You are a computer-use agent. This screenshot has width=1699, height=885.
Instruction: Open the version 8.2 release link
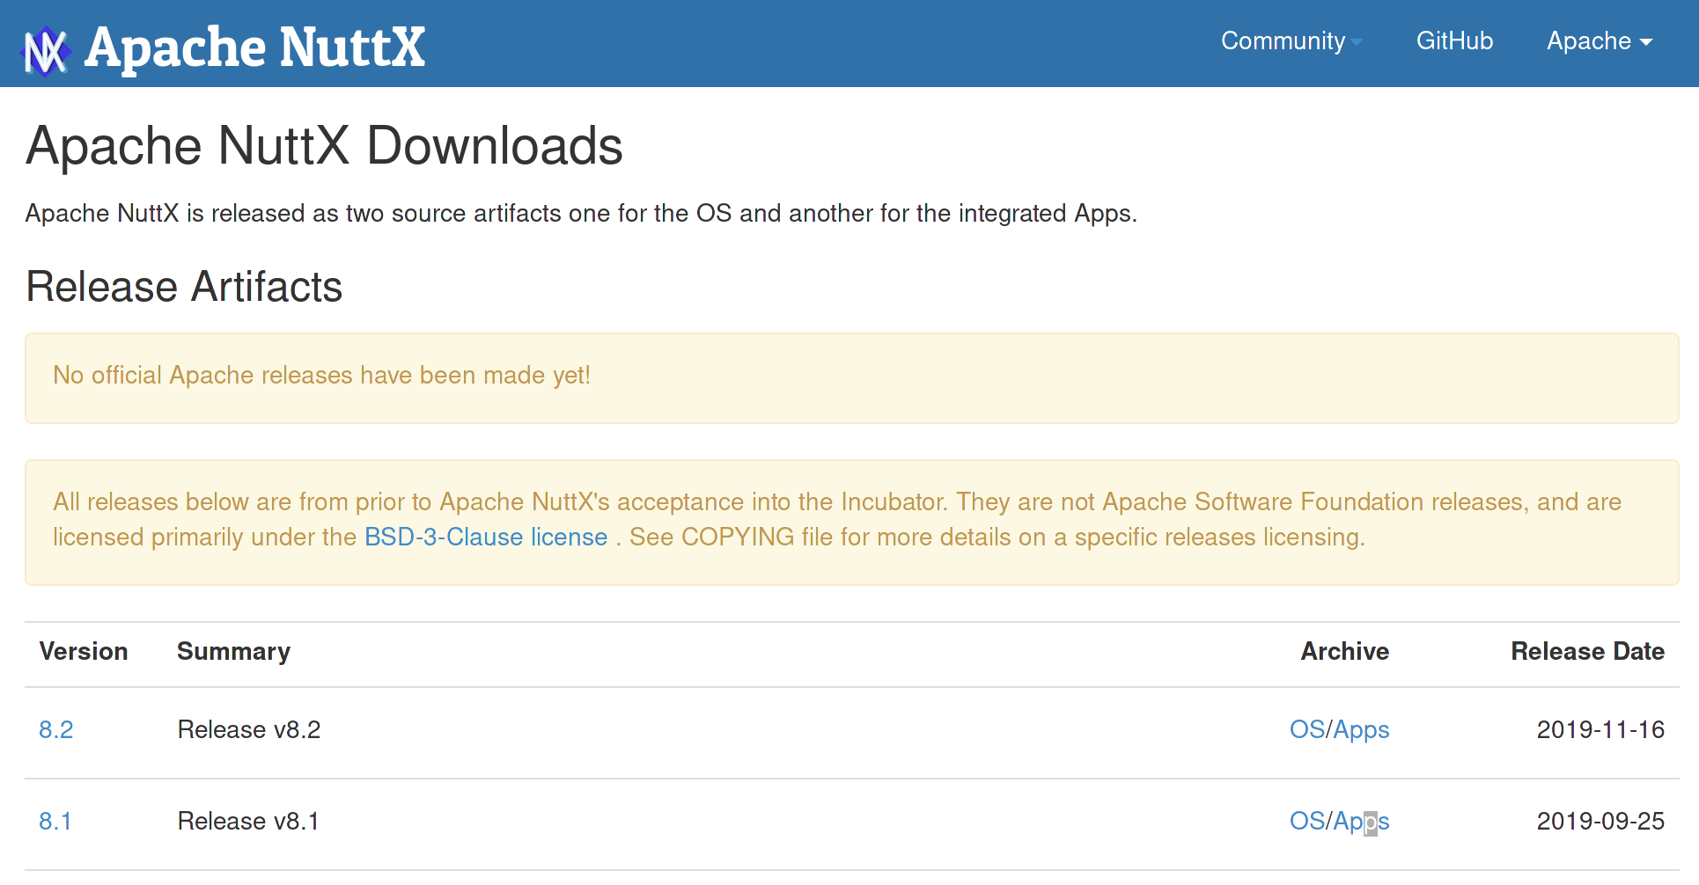[56, 729]
